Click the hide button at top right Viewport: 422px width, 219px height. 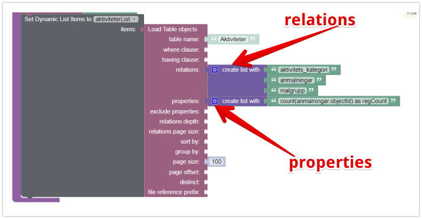click(x=411, y=14)
